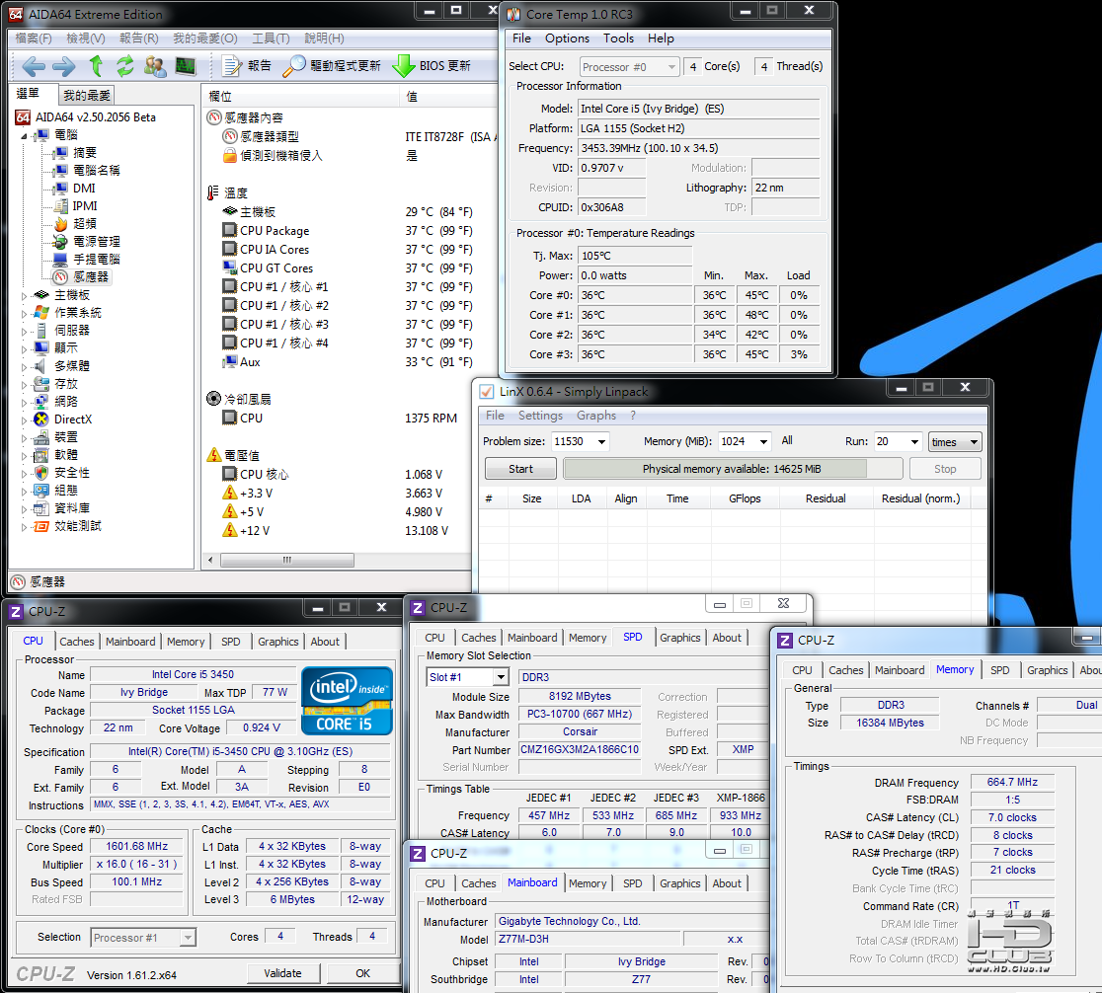
Task: Open the Memory (MiB) dropdown in LinX
Action: pos(765,441)
